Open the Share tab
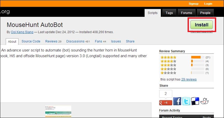Screen dimensions: 224x118 130,41
